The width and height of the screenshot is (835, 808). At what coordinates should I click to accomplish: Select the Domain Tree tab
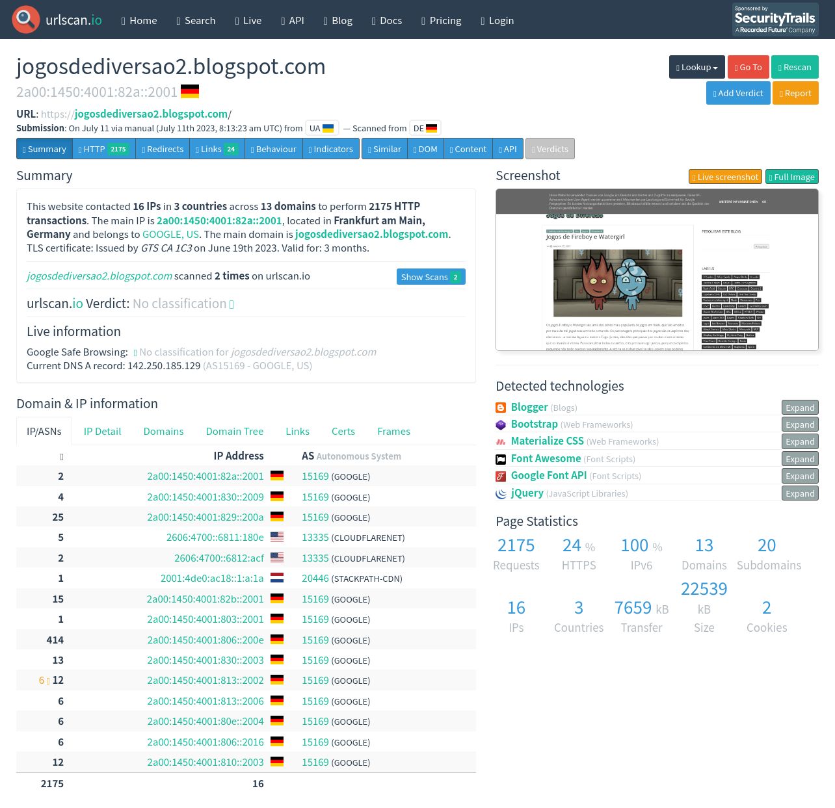(x=235, y=431)
